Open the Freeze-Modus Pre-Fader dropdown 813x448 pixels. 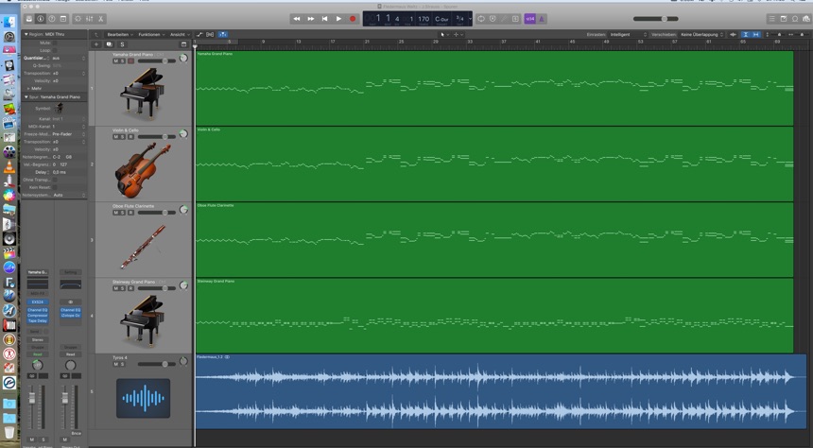pyautogui.click(x=68, y=134)
